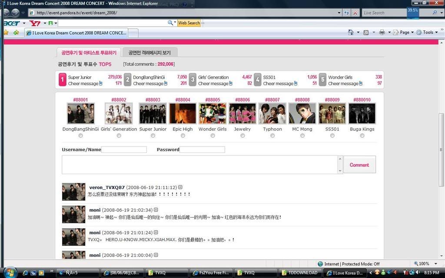Open the Home page icon
Viewport: 445px width, 278px height.
351,32
